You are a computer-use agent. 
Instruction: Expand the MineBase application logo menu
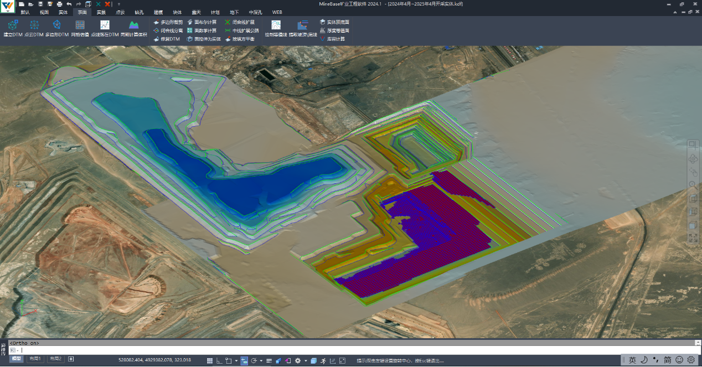tap(7, 8)
